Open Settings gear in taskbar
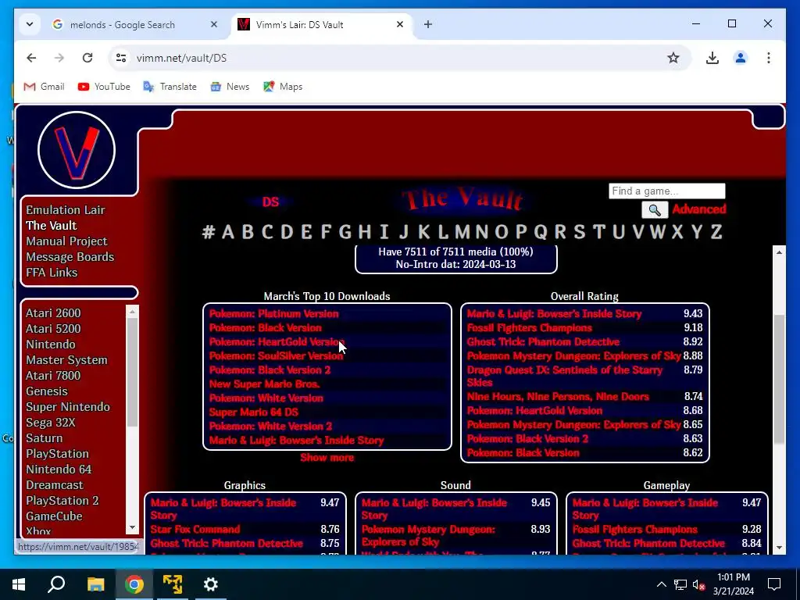Viewport: 800px width, 600px height. click(x=211, y=584)
